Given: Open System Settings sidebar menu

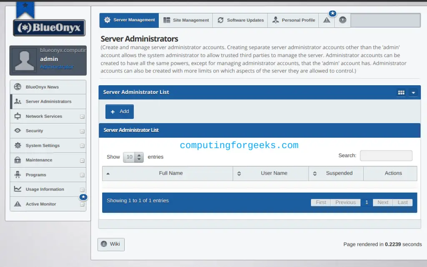Looking at the screenshot, I should (x=48, y=145).
